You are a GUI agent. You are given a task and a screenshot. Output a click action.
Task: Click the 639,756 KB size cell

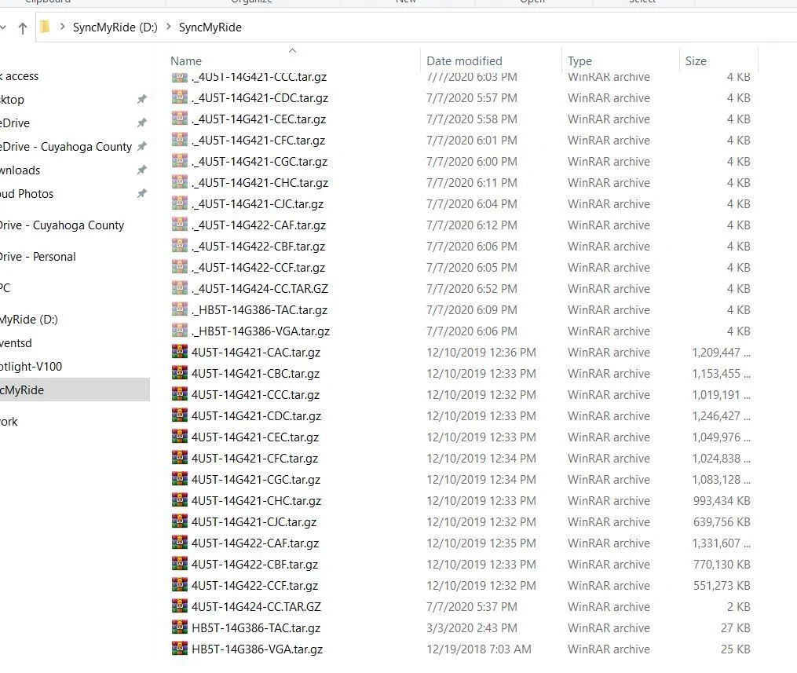(x=722, y=522)
